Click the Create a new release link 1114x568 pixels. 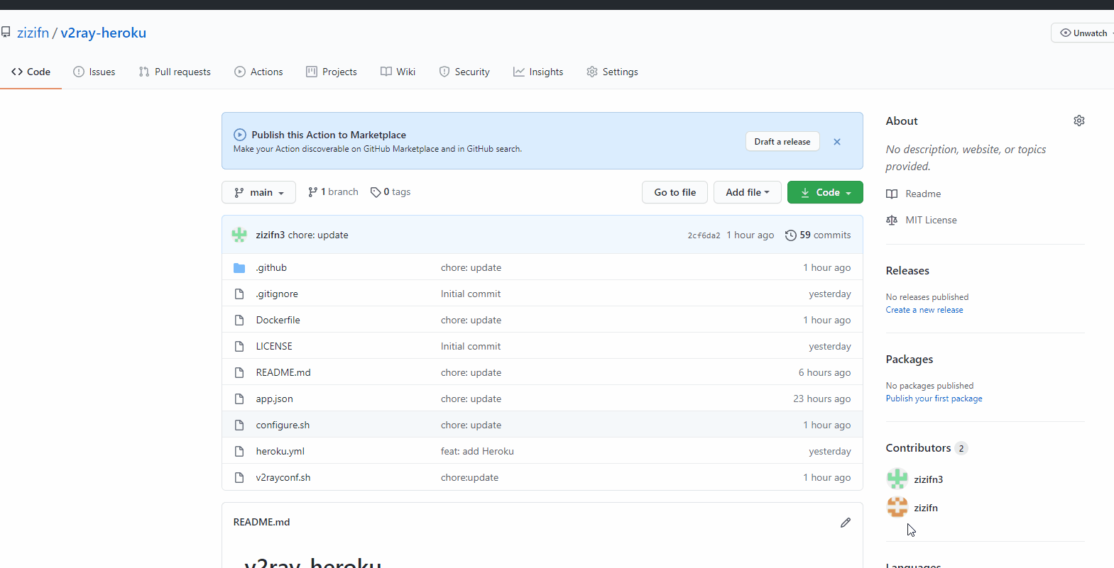point(924,310)
